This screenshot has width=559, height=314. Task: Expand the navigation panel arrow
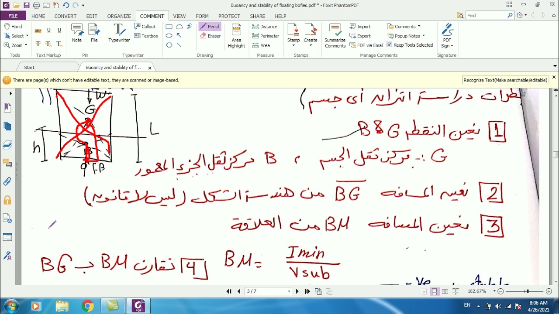click(10, 93)
